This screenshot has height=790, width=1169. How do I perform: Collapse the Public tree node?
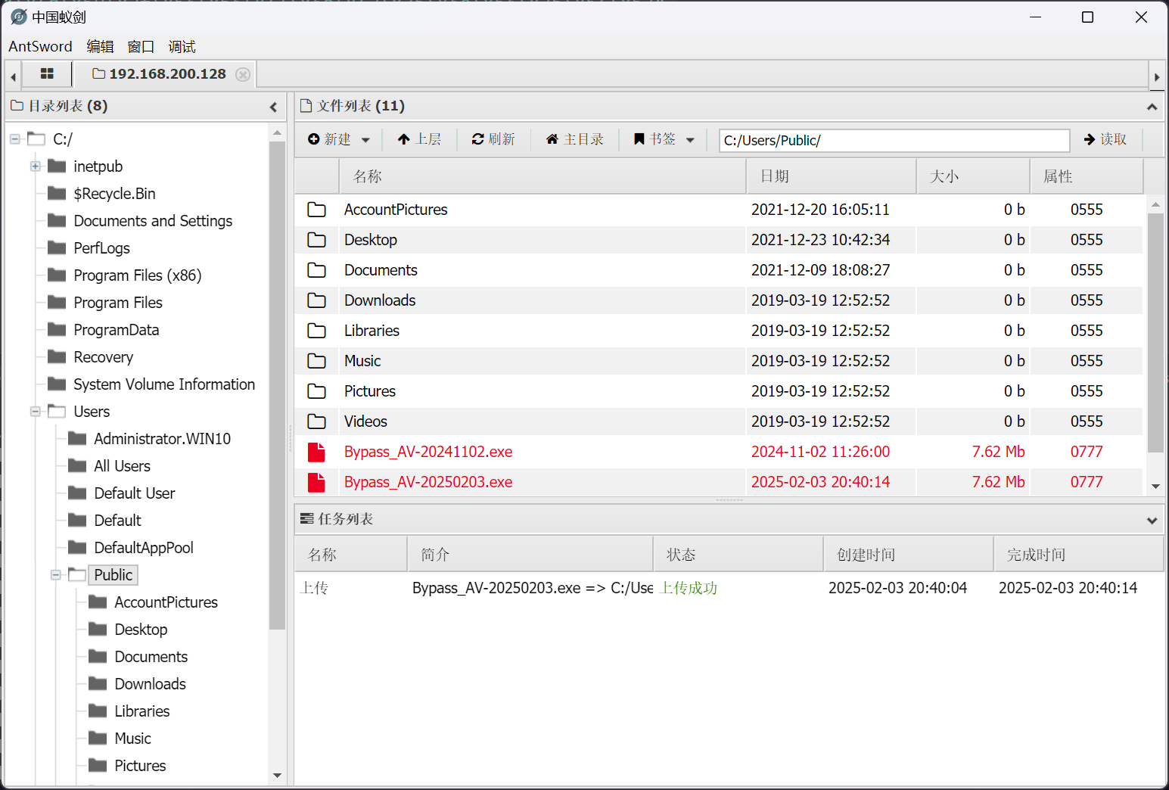click(x=56, y=575)
